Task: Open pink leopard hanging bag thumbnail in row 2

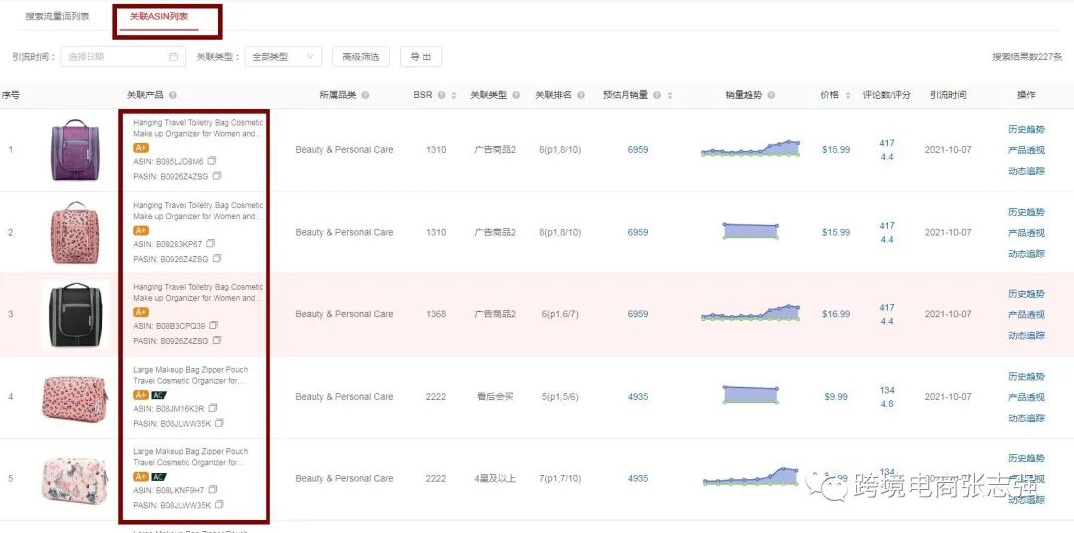Action: (75, 233)
